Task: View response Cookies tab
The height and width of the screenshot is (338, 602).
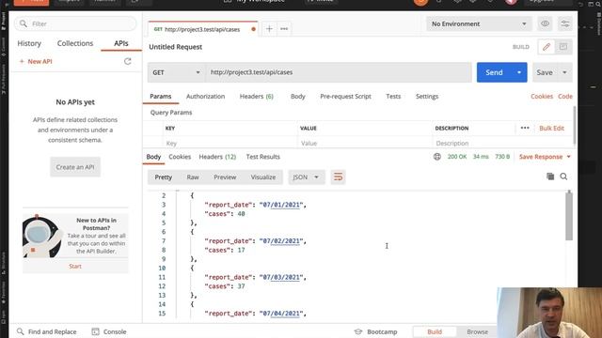Action: pyautogui.click(x=180, y=157)
